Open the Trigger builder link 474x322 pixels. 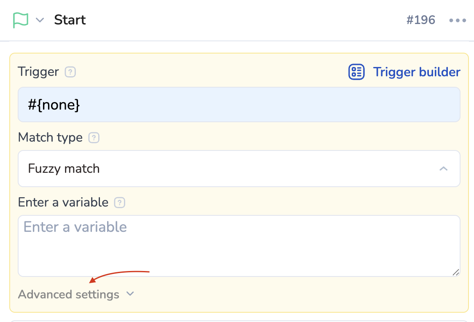(417, 72)
